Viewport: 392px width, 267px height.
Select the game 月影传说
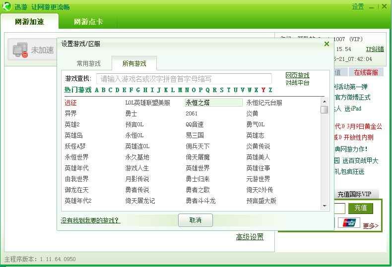coord(137,179)
